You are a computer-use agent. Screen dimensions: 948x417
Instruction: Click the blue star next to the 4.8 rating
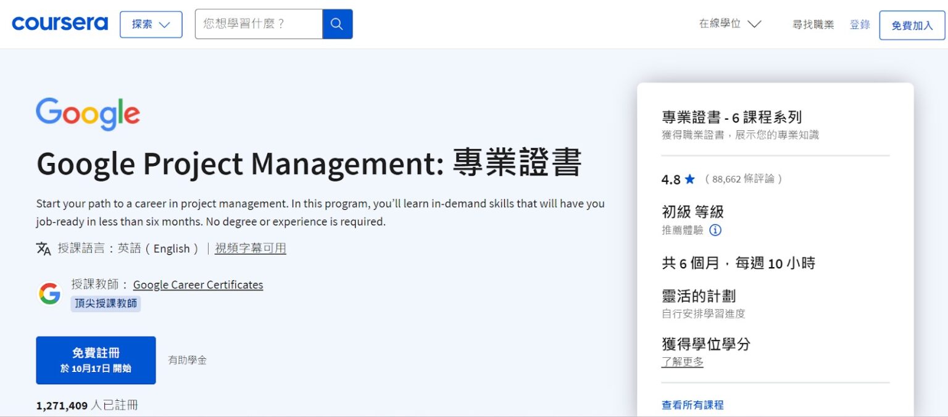(x=690, y=179)
